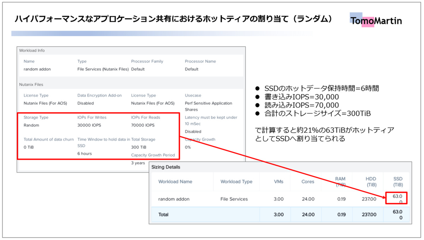Select the 6 hours value
The image size is (424, 240).
coord(84,154)
